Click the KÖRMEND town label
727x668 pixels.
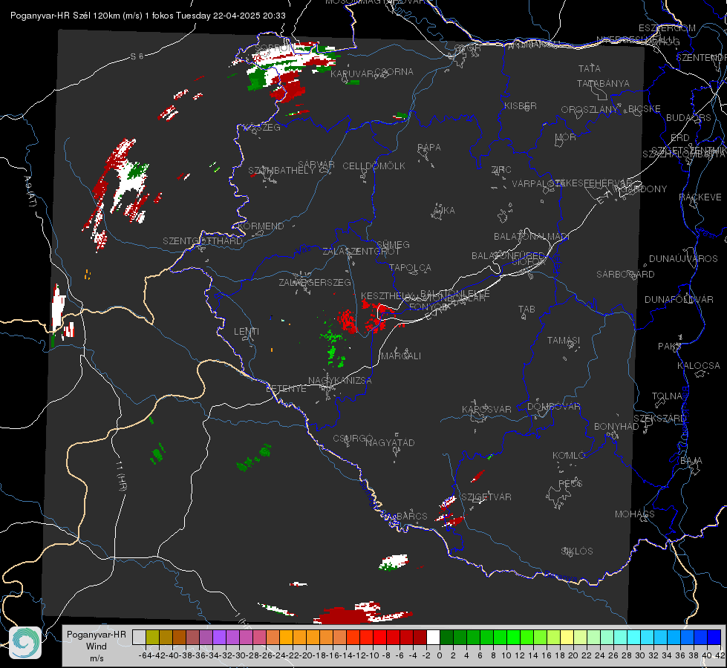(x=261, y=226)
